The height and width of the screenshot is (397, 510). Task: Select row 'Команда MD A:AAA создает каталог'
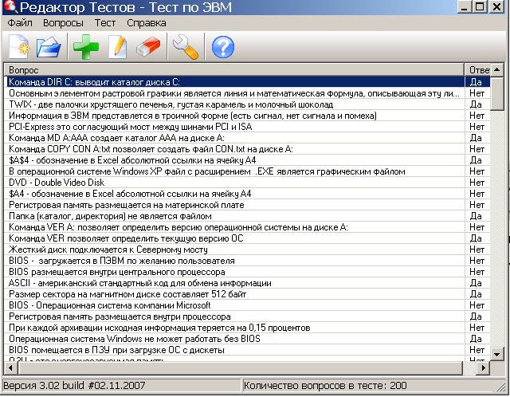click(247, 138)
